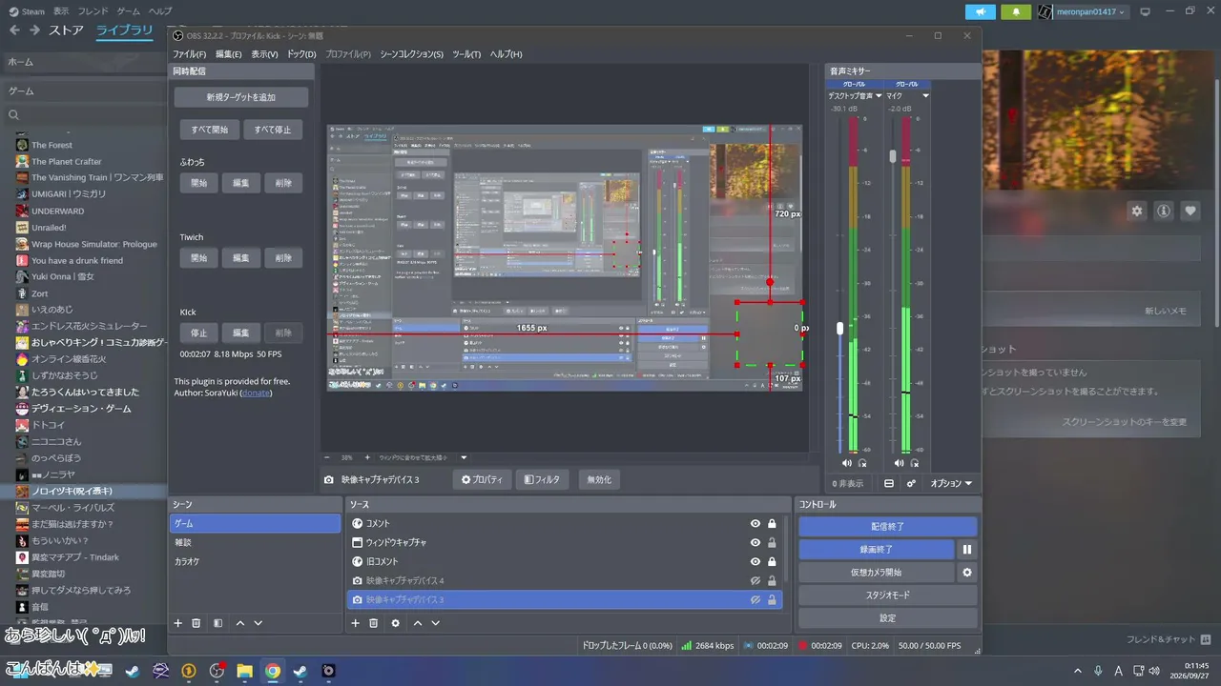Show the 映像キャプチャデバイス 4 source
The width and height of the screenshot is (1221, 686).
click(755, 580)
